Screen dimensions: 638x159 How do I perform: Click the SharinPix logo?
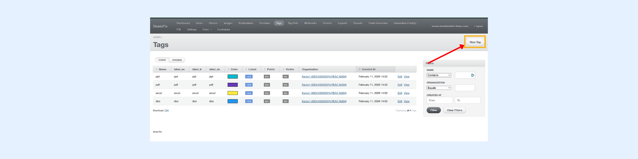click(x=160, y=26)
